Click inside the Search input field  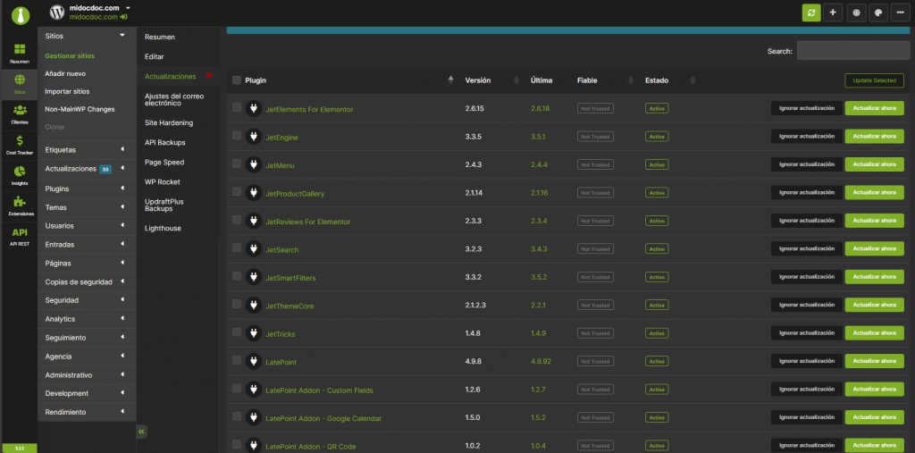coord(853,51)
